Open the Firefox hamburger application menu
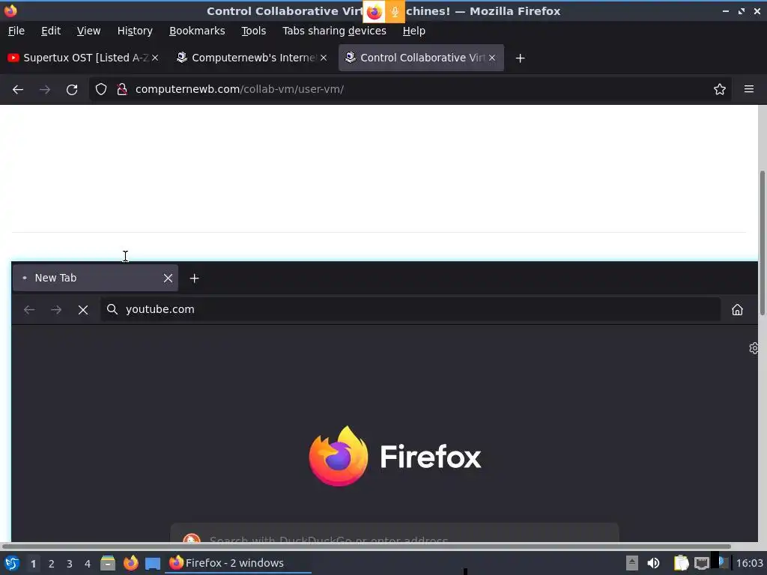 [749, 90]
